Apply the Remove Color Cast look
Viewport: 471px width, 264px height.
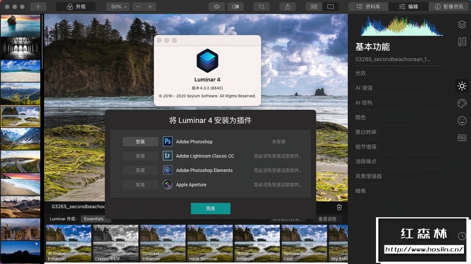304,243
